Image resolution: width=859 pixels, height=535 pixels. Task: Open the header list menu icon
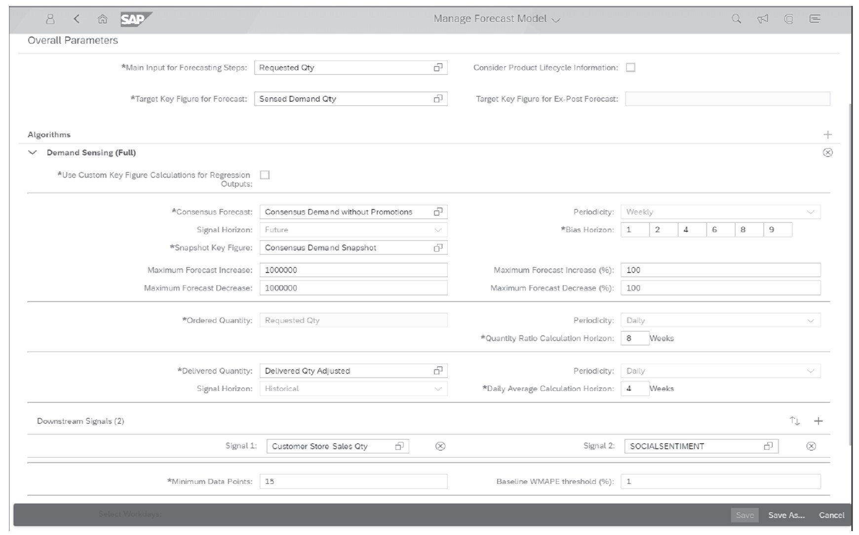[x=815, y=19]
